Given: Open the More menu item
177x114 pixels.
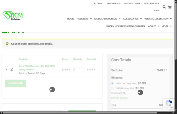Looking at the screenshot, I should [x=165, y=26].
